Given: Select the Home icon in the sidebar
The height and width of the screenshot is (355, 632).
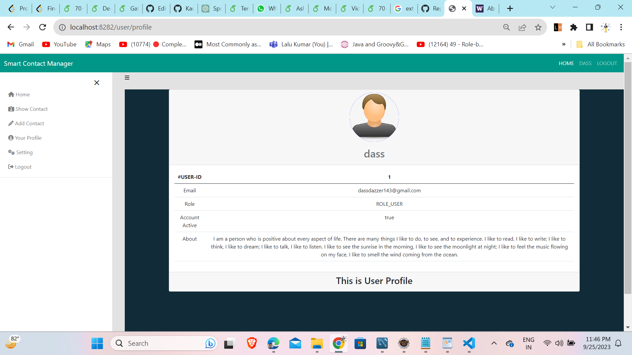Looking at the screenshot, I should click(12, 94).
